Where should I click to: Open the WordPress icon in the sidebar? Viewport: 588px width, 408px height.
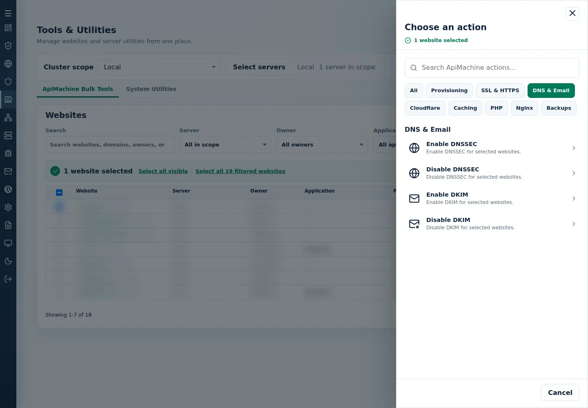pos(8,189)
